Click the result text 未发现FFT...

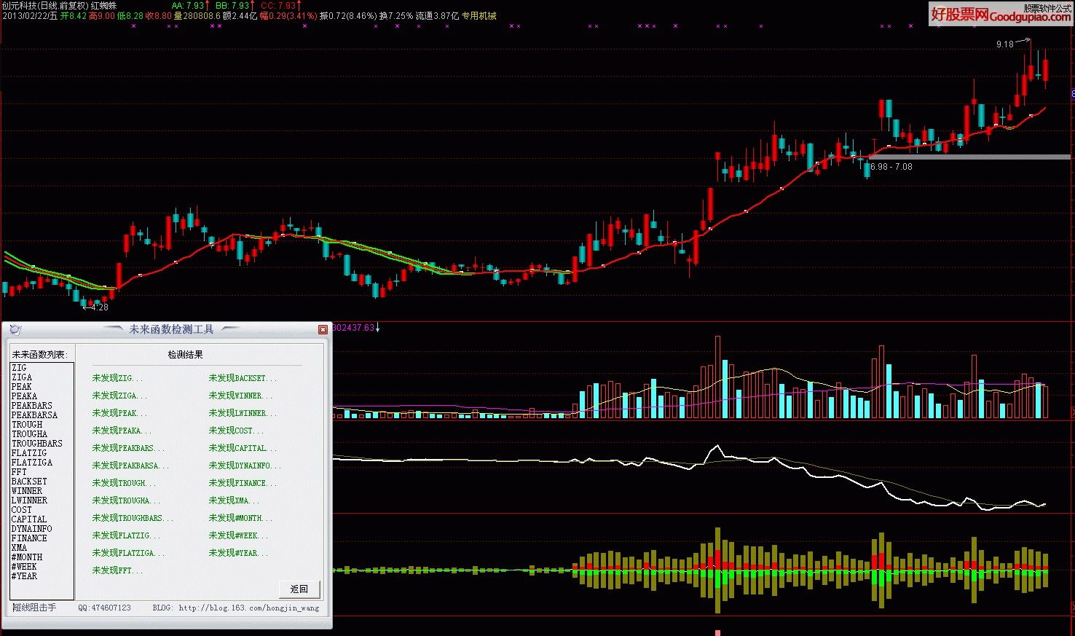coord(117,570)
